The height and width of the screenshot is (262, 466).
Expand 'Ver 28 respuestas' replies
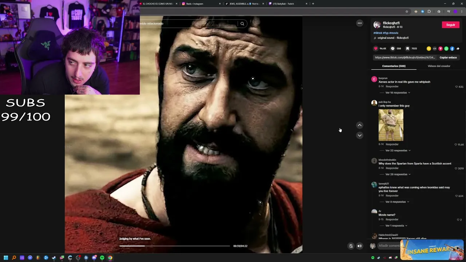coord(398,174)
